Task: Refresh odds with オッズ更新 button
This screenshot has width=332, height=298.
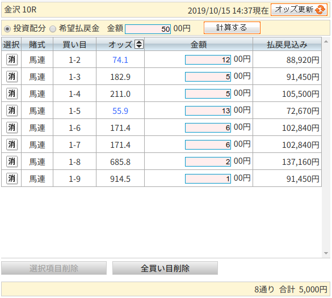Action: click(299, 10)
